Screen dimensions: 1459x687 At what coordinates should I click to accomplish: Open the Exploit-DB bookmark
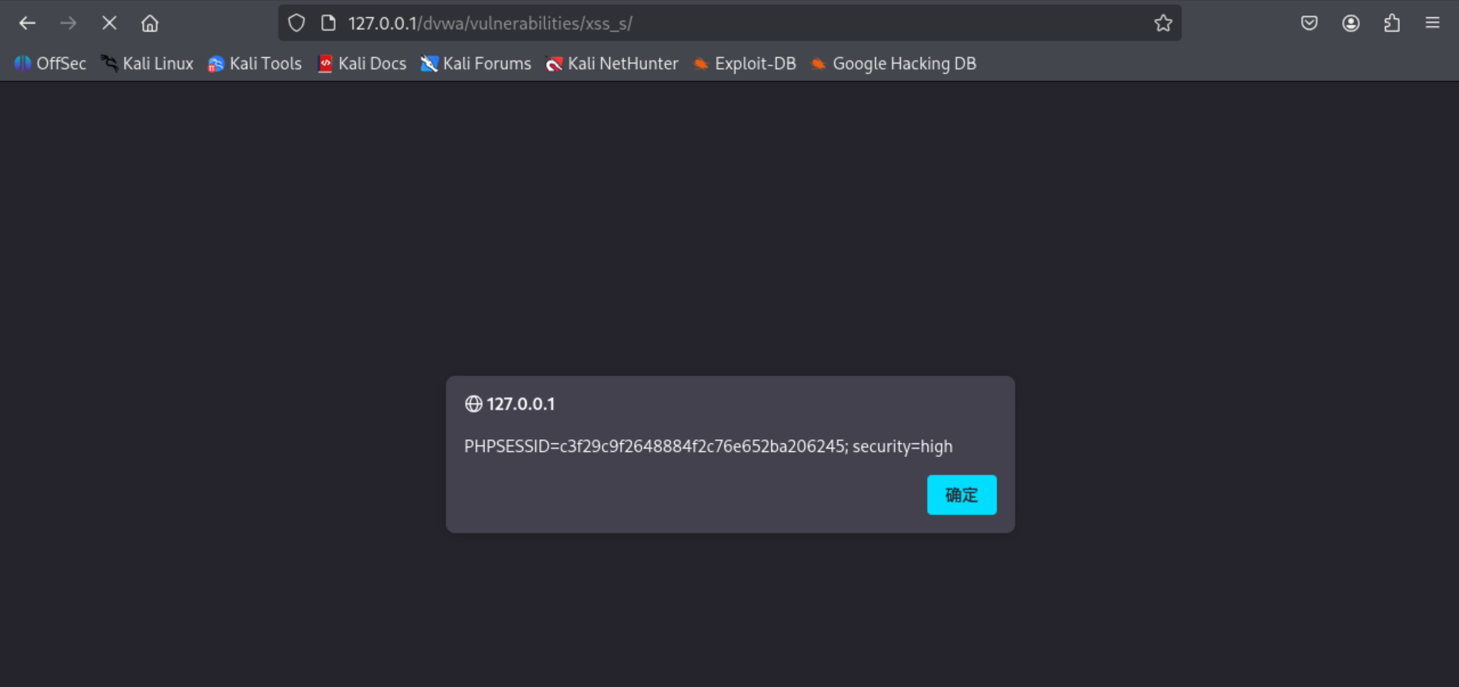coord(745,64)
